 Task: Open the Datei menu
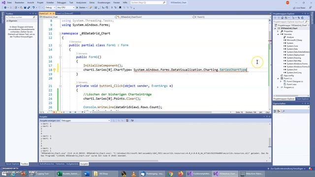[x=9, y=2]
